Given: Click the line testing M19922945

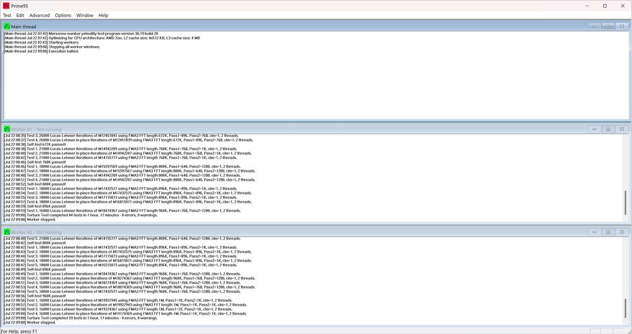Looking at the screenshot, I should coord(118,300).
